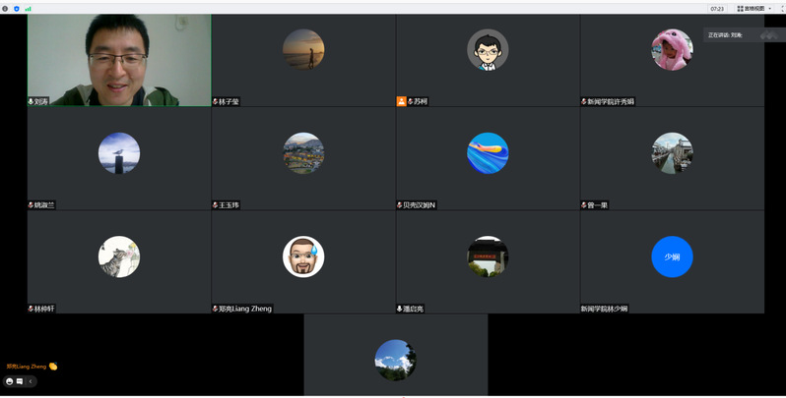
Task: Open the green network signal indicator
Action: (28, 8)
